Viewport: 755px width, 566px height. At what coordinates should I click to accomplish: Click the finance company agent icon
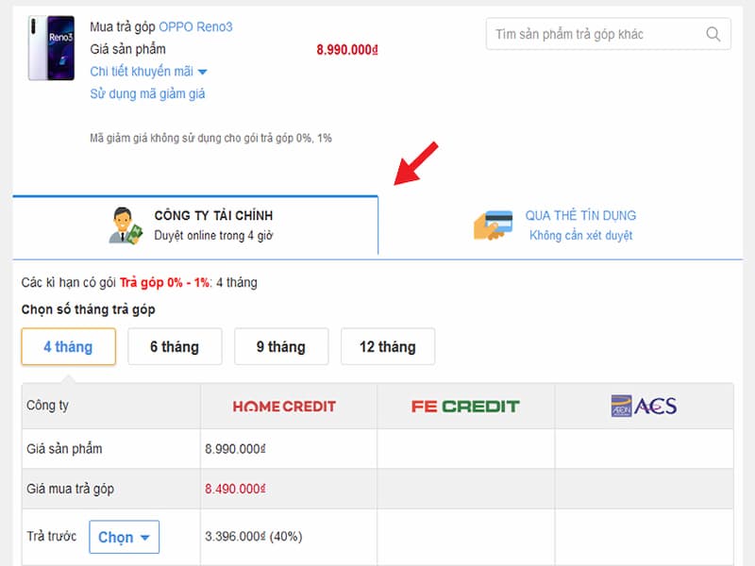point(125,225)
